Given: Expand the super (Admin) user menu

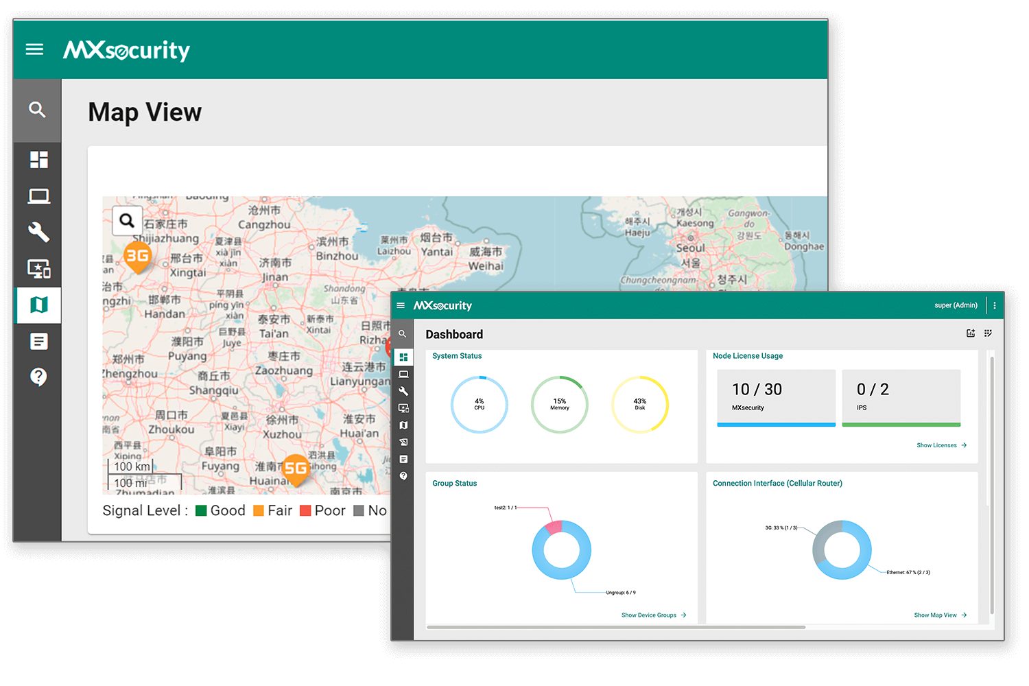Looking at the screenshot, I should tap(956, 305).
